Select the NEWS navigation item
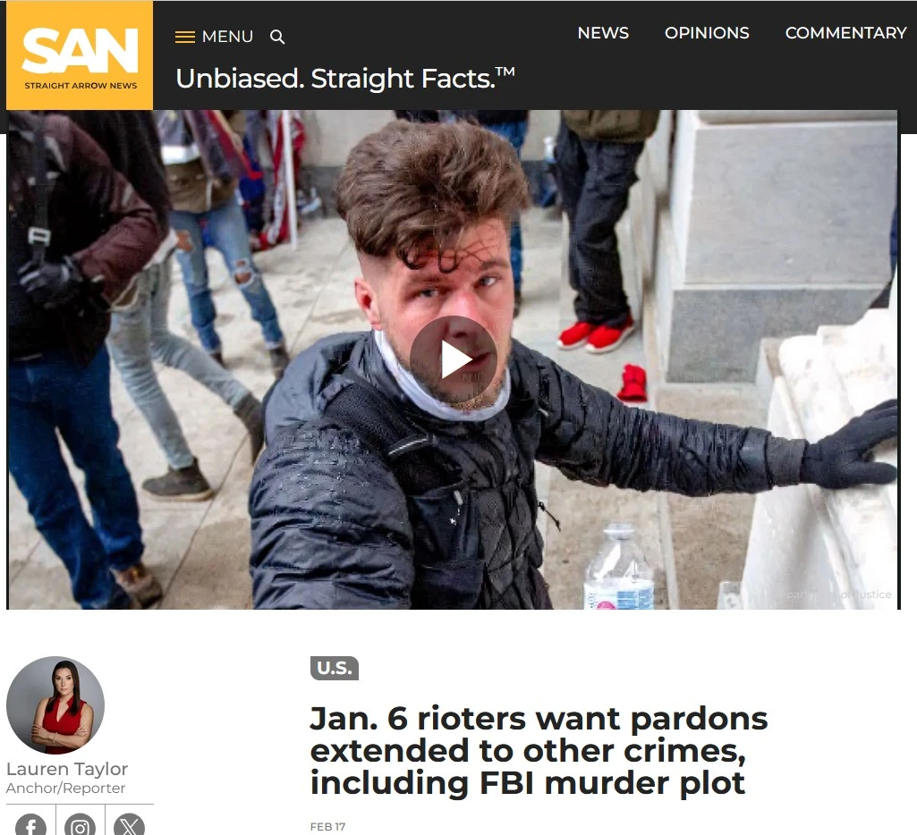 (x=603, y=33)
